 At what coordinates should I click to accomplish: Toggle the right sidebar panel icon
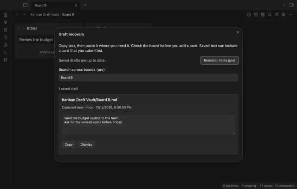coord(291,5)
